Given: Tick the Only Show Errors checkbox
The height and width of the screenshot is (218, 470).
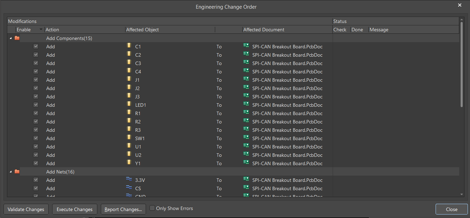Looking at the screenshot, I should coord(152,208).
